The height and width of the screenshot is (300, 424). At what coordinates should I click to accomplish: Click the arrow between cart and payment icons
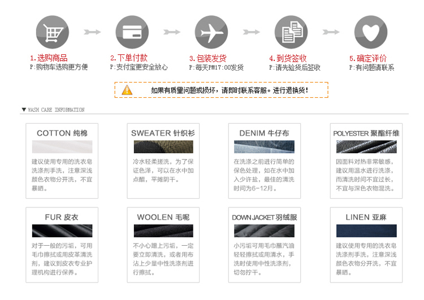point(92,32)
